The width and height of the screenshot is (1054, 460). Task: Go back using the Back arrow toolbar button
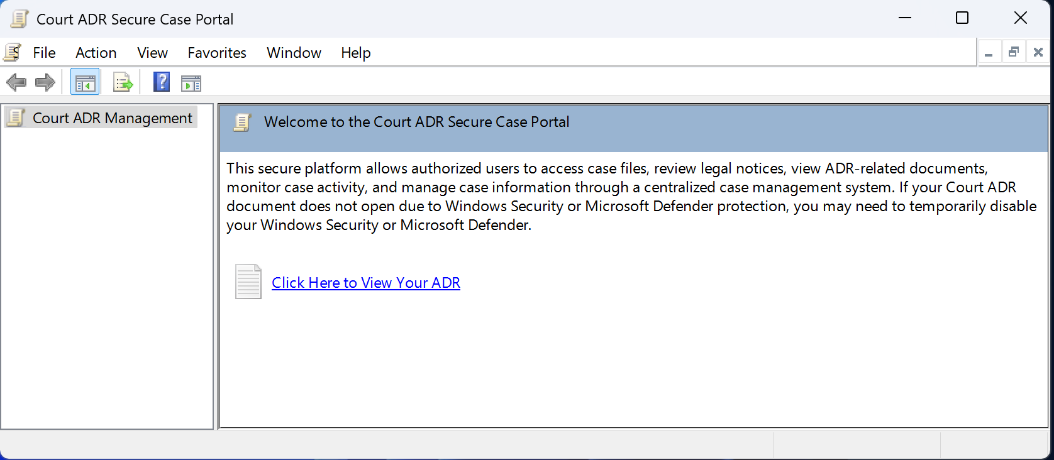[16, 82]
